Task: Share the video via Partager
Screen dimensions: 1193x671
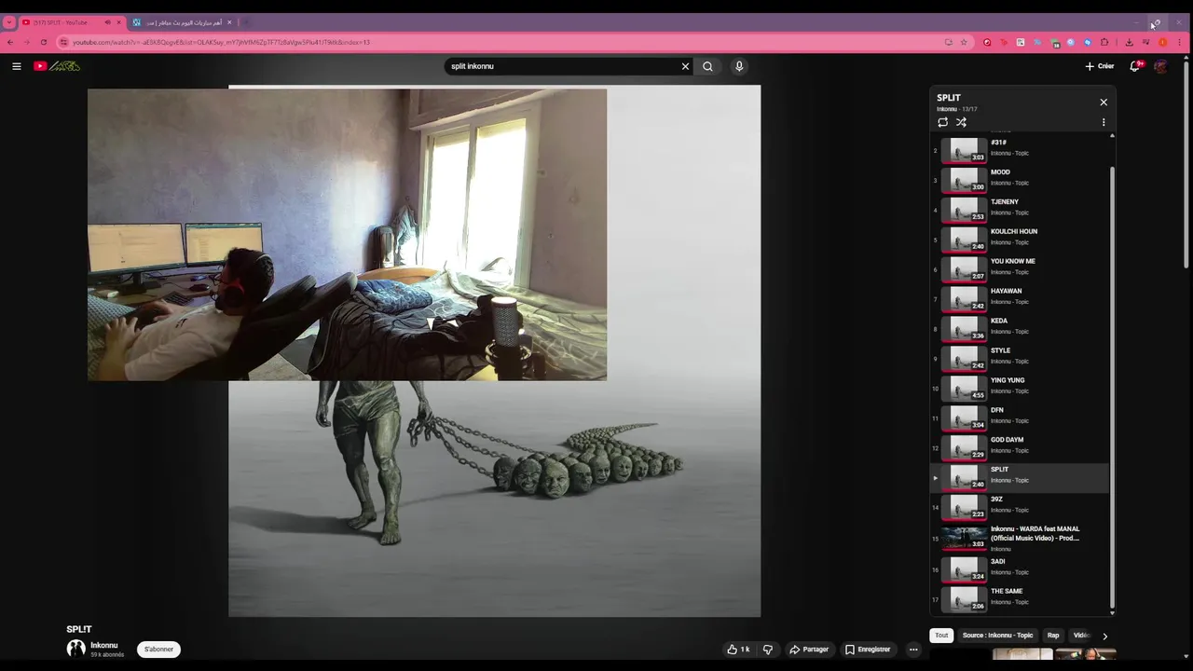Action: pyautogui.click(x=809, y=650)
